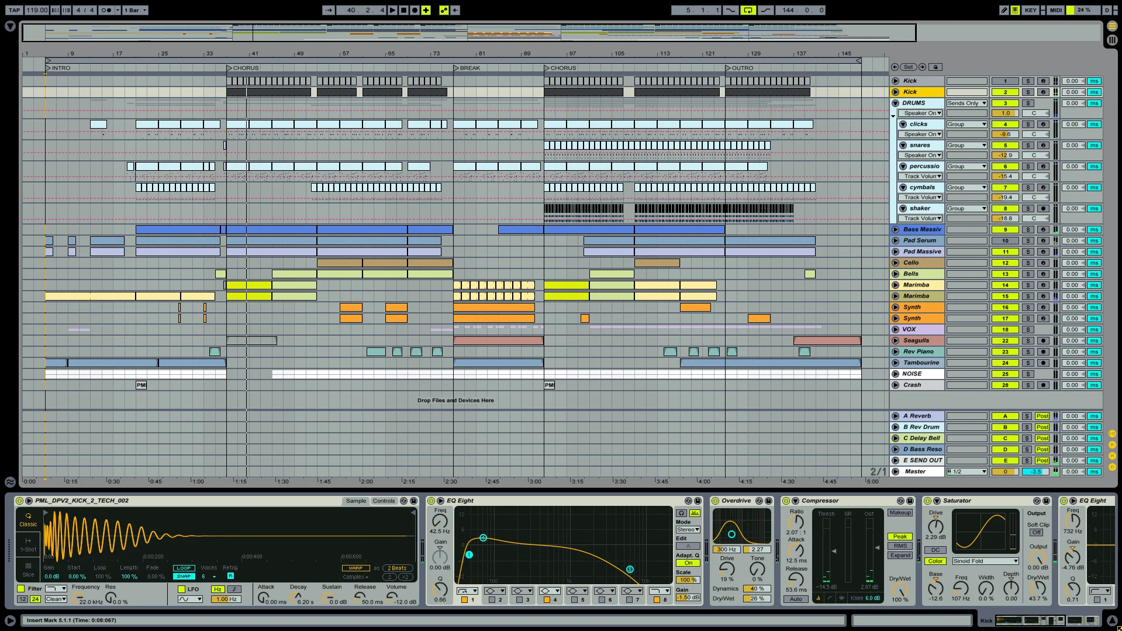Toggle the Saturator device activator
This screenshot has width=1122, height=631.
[928, 501]
